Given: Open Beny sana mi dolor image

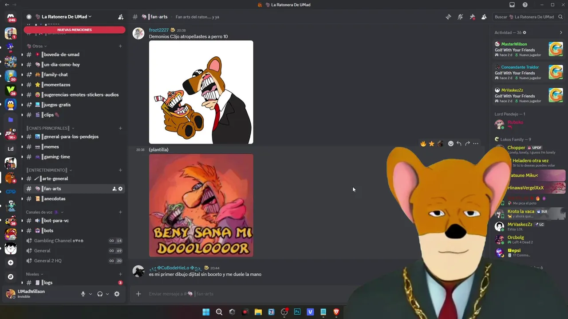Looking at the screenshot, I should coord(201,205).
